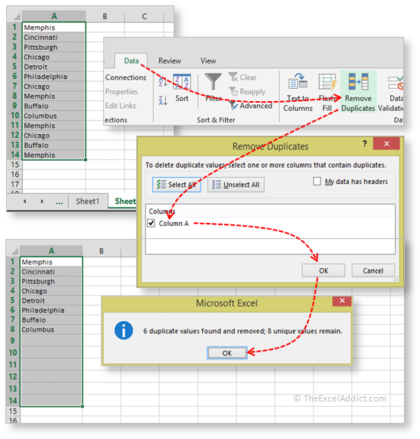
Task: Cancel the Remove Duplicates dialog
Action: (373, 270)
